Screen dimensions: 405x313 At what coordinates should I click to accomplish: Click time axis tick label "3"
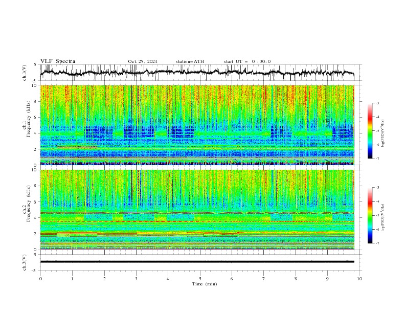tap(136, 279)
